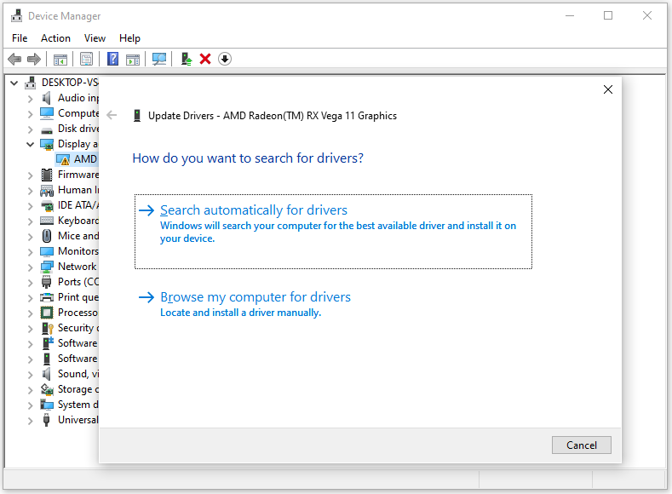The height and width of the screenshot is (494, 672).
Task: Click the Firmware chip icon
Action: (x=46, y=175)
